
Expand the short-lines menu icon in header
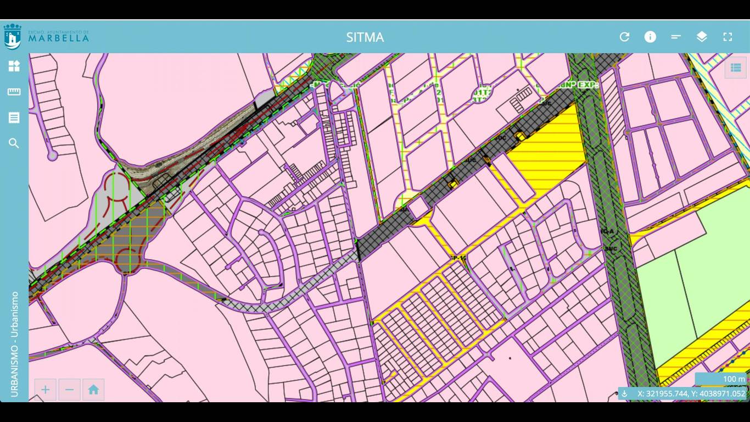[x=676, y=37]
